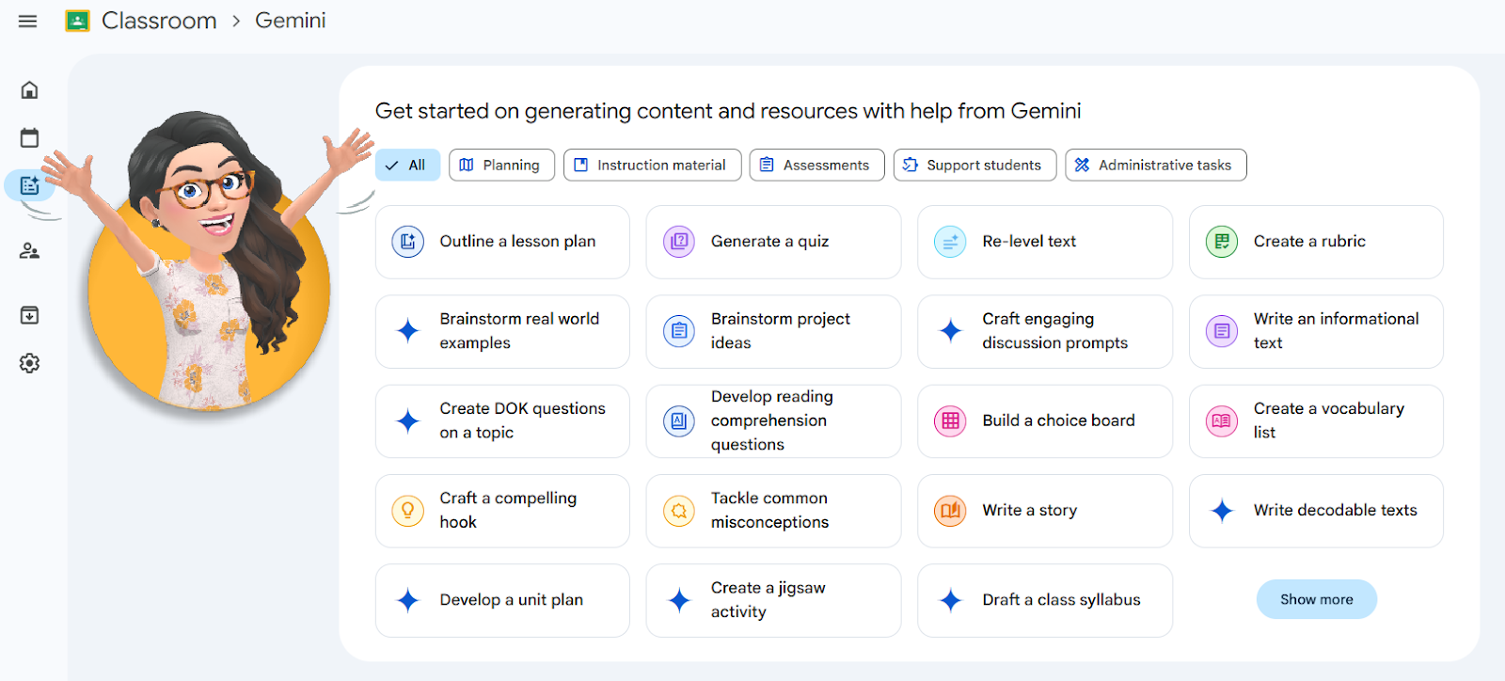This screenshot has width=1505, height=681.
Task: Click the Archived classes sidebar icon
Action: click(29, 315)
